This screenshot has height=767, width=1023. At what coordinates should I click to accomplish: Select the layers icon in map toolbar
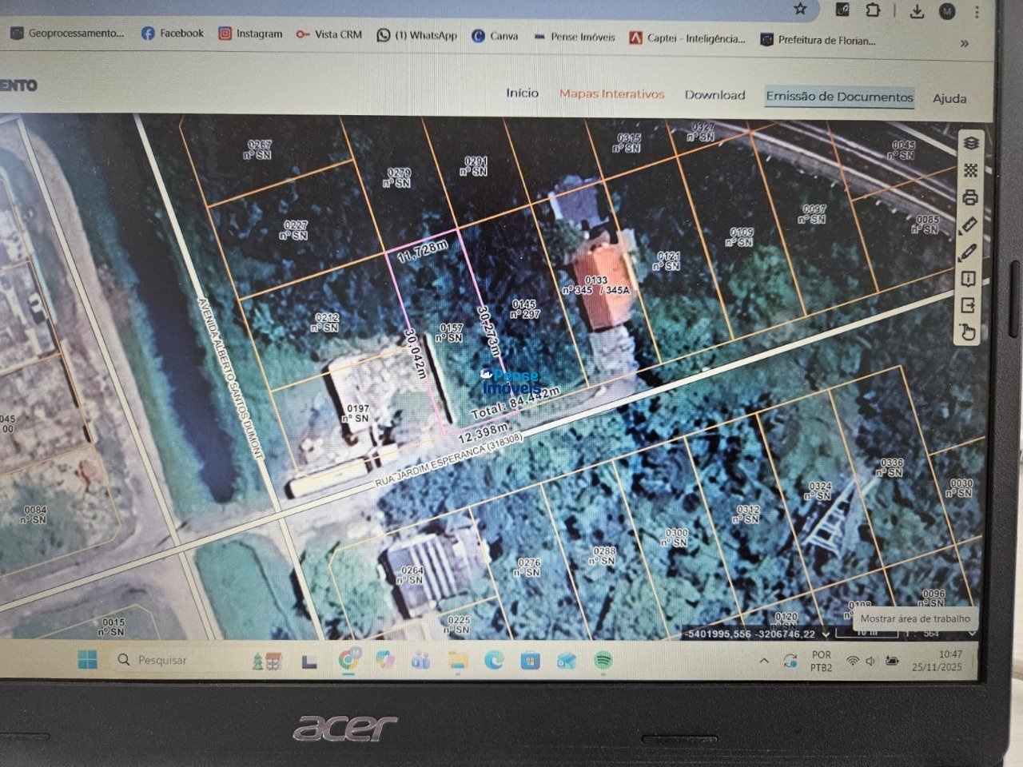969,144
